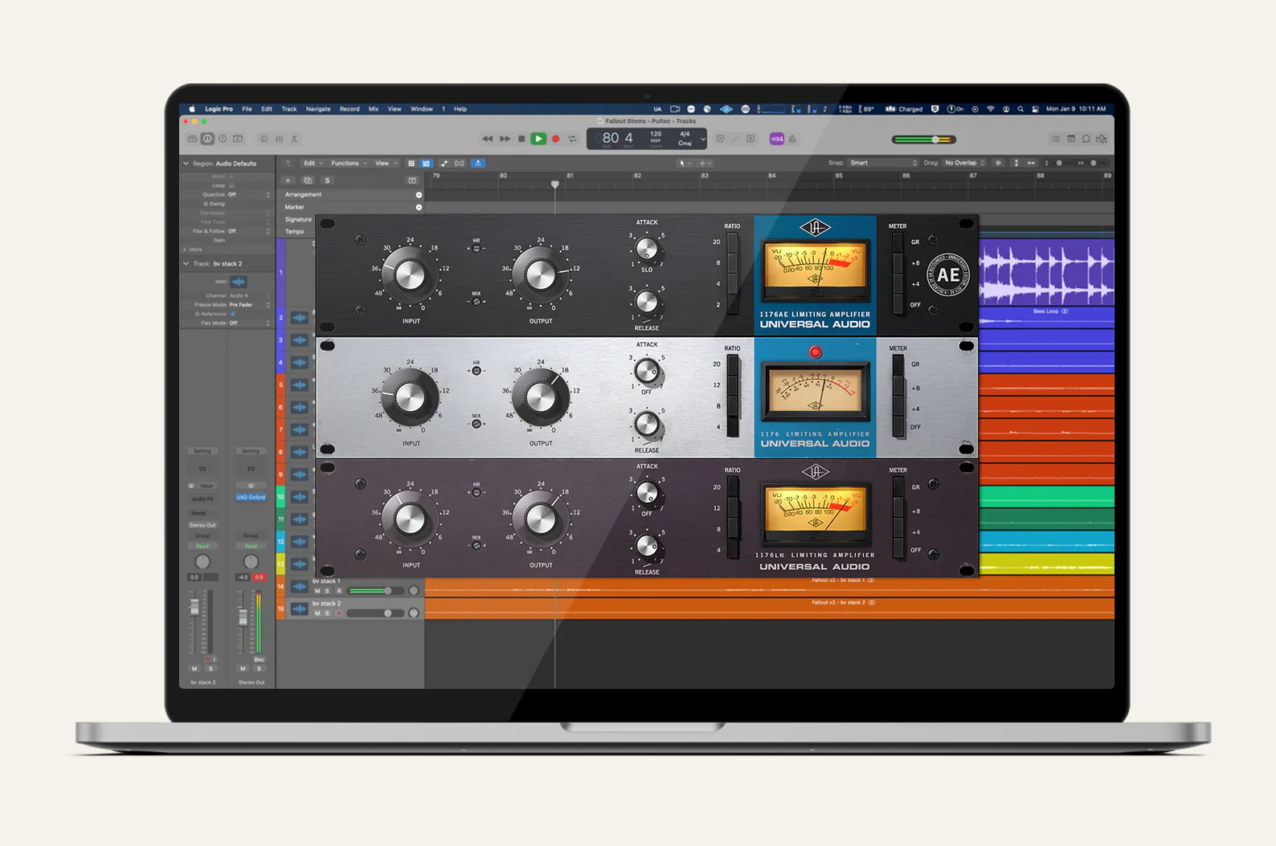Click the Functions button in tracks toolbar
The image size is (1276, 846).
click(x=347, y=163)
